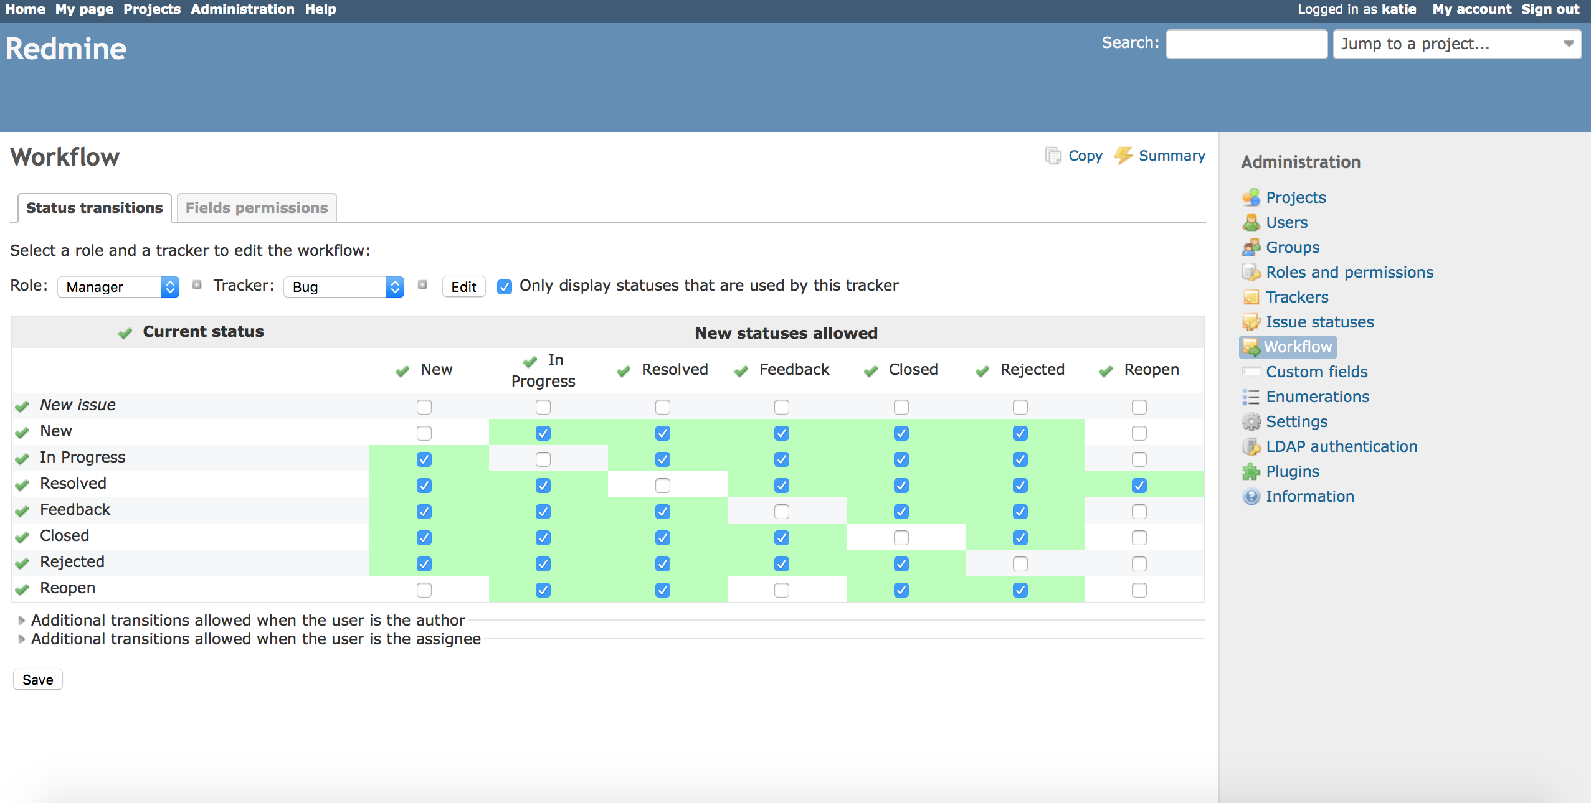Click the Plugins puzzle icon
1591x803 pixels.
tap(1251, 471)
